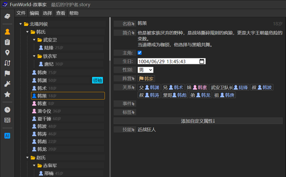Collapse the 北境列侯 root folder
The image size is (286, 177).
[x=21, y=24]
